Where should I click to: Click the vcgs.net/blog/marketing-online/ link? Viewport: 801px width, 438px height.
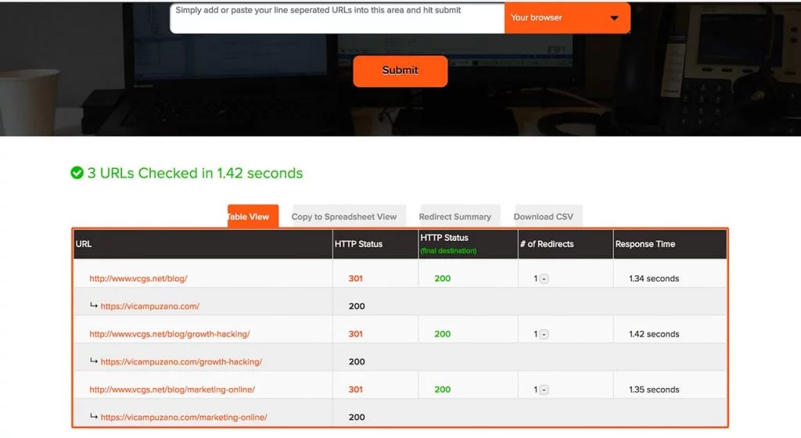171,390
